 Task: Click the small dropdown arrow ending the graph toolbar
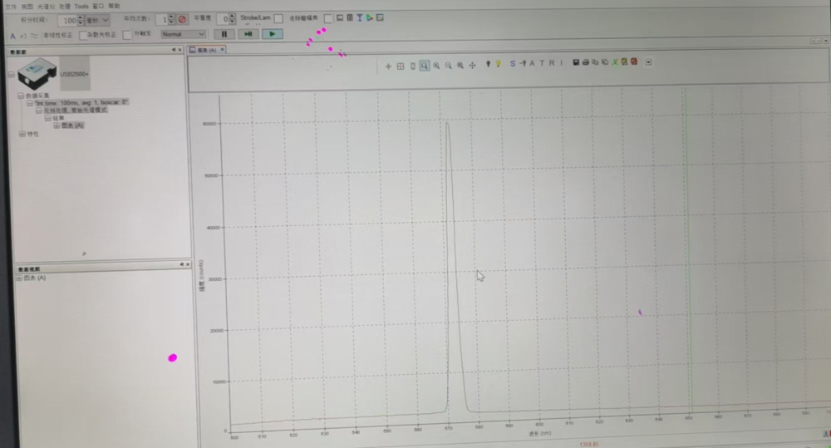tap(648, 62)
